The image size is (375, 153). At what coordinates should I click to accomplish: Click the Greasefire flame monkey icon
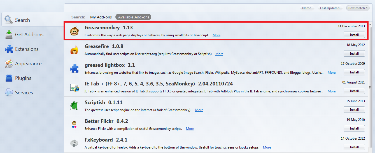click(x=74, y=50)
